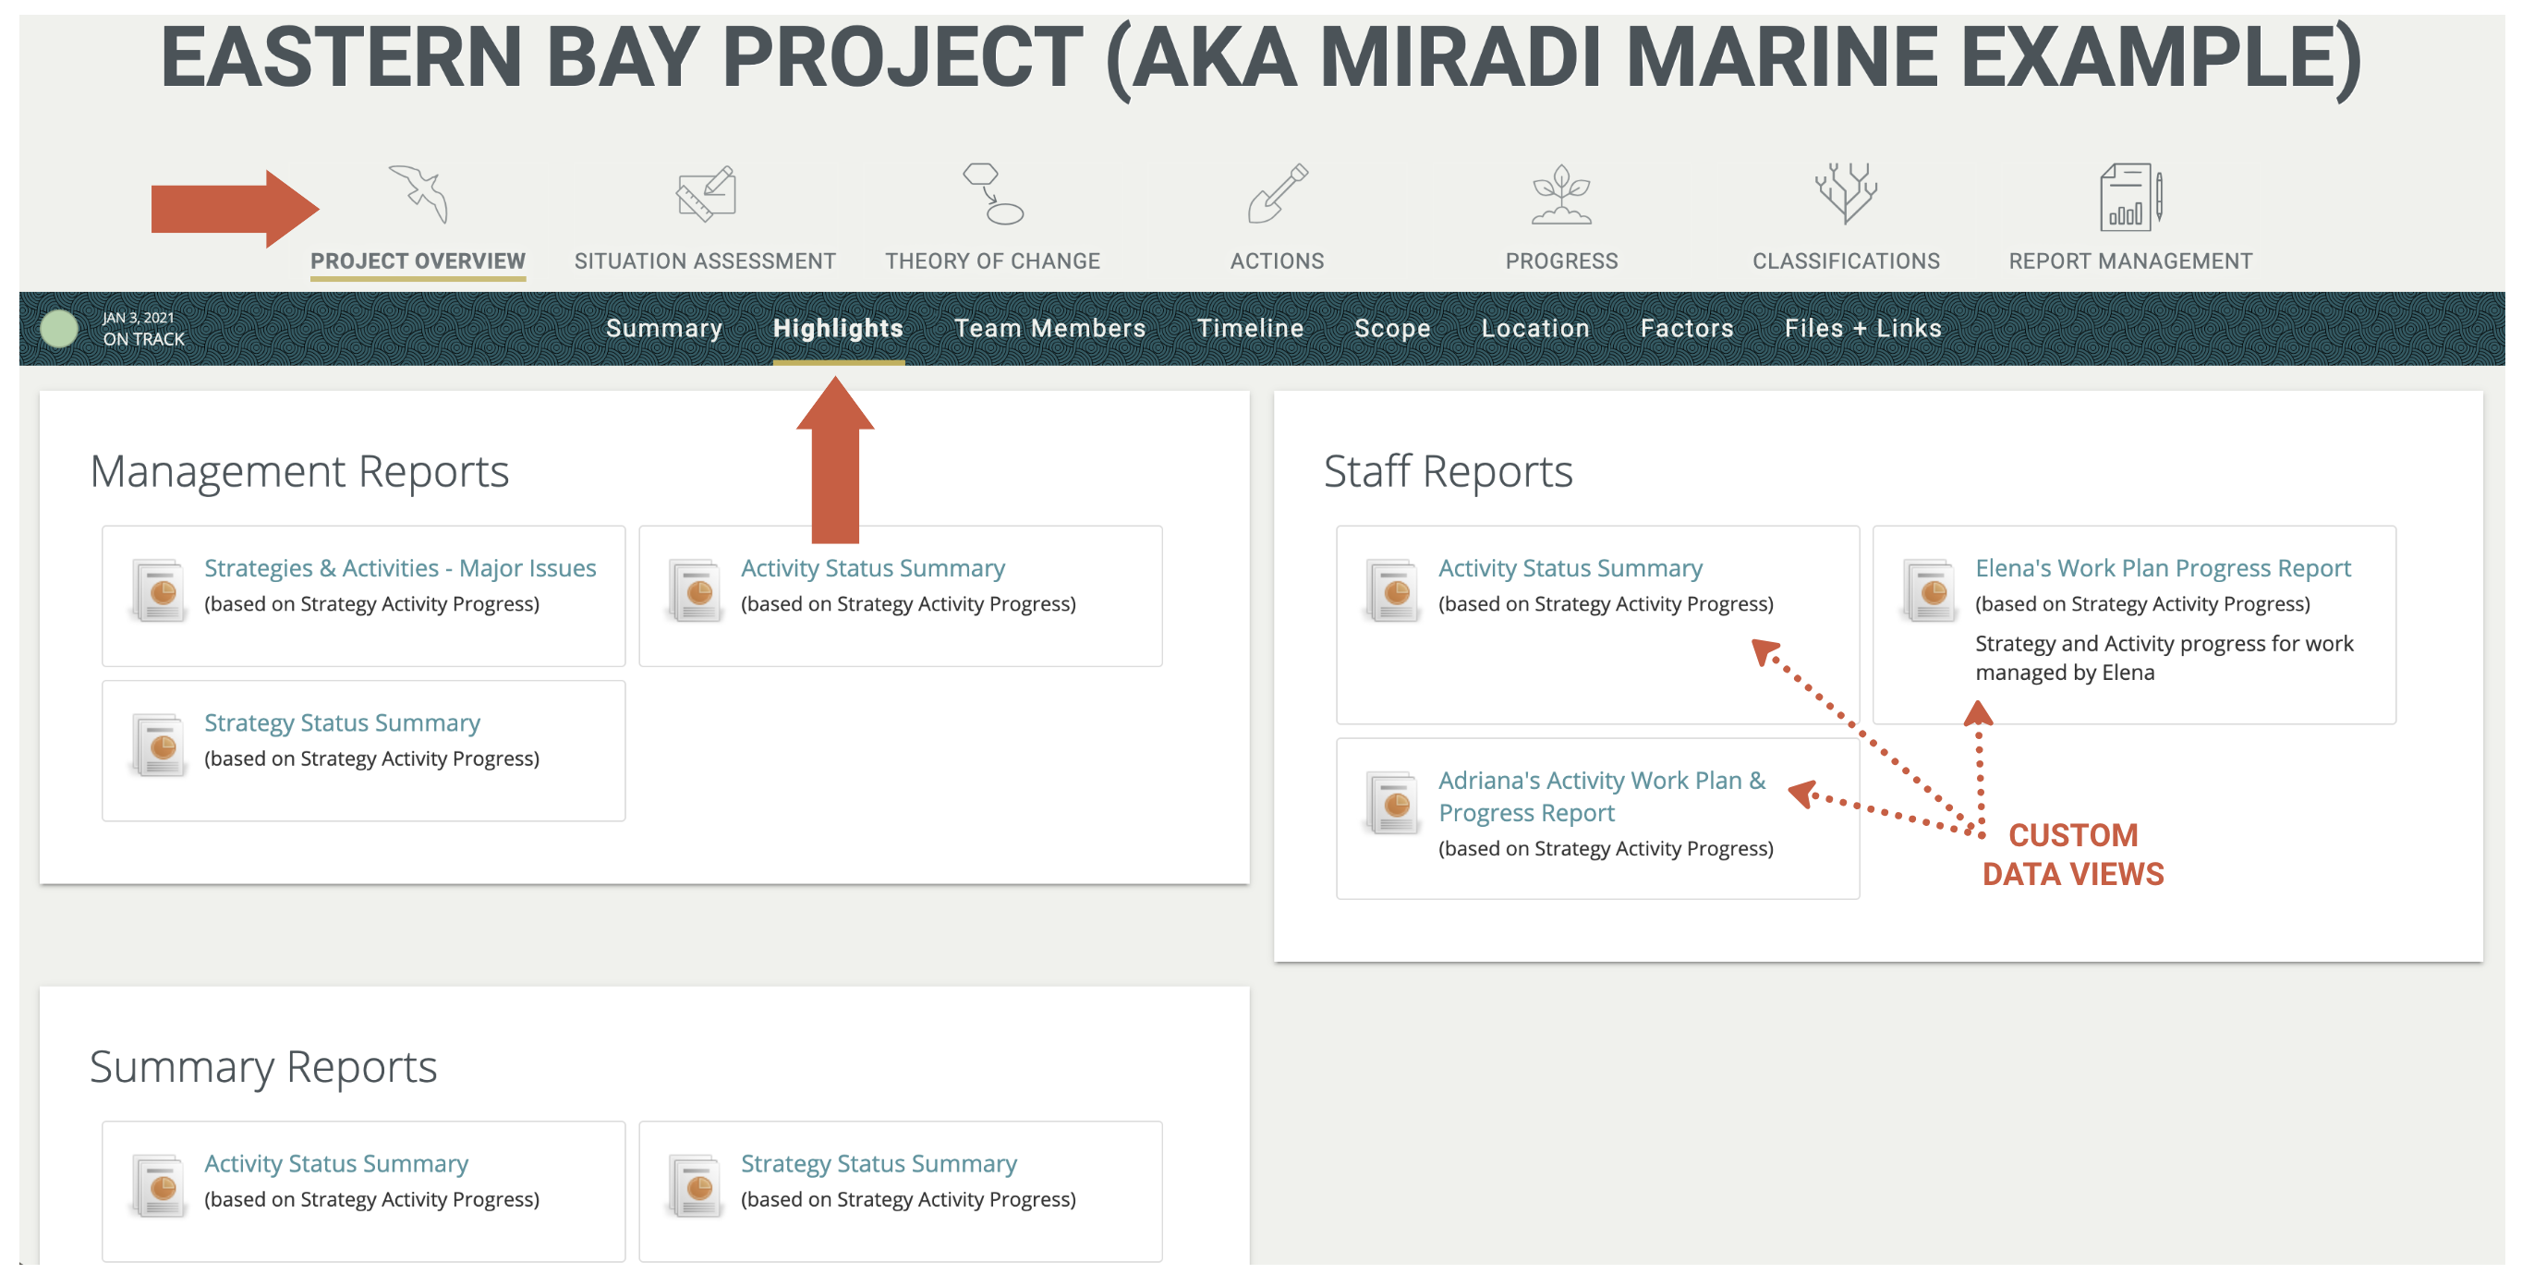Click Adriana's report document icon
2522x1286 pixels.
1393,803
